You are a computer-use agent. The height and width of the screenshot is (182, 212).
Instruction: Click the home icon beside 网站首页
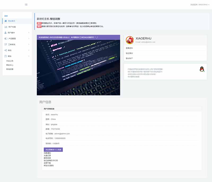point(6,21)
